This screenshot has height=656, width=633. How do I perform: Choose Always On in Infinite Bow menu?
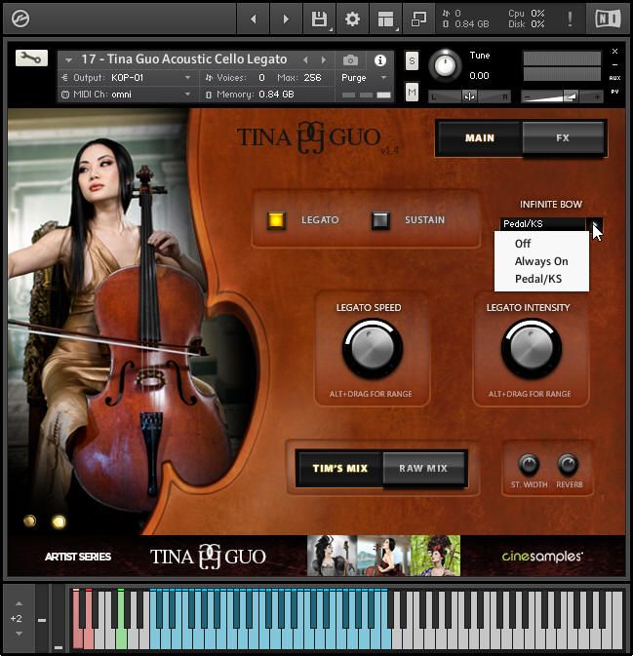click(x=541, y=261)
